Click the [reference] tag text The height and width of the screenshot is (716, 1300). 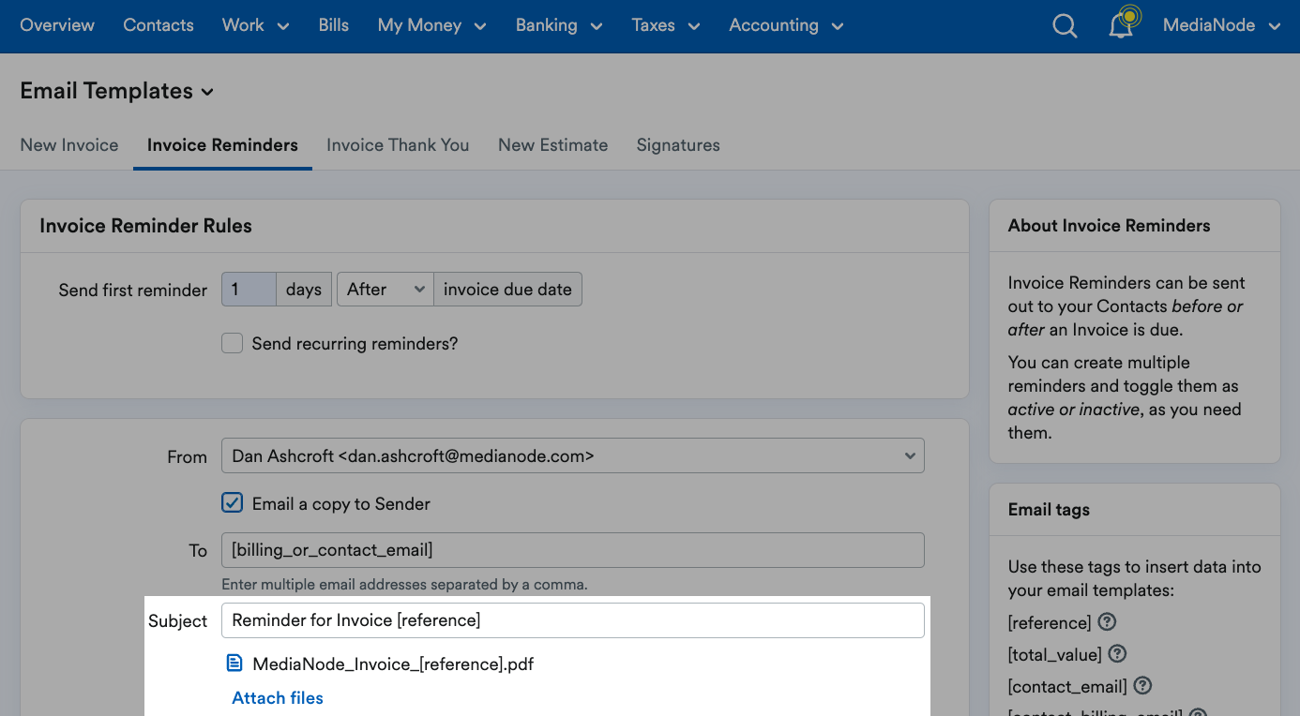[1050, 623]
